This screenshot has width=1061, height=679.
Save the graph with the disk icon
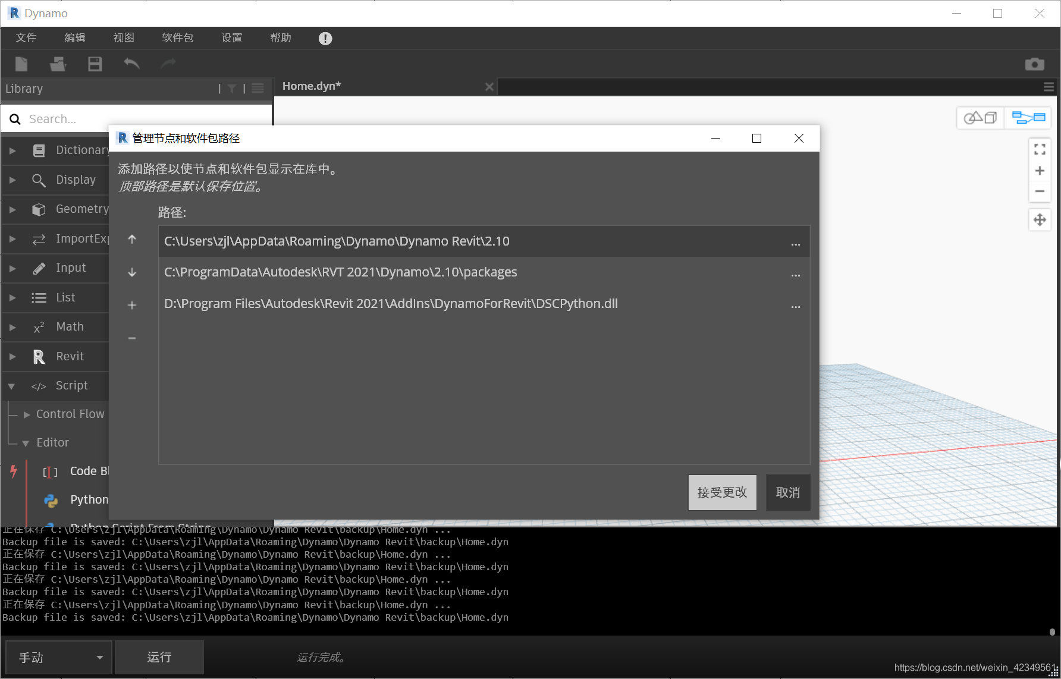95,64
